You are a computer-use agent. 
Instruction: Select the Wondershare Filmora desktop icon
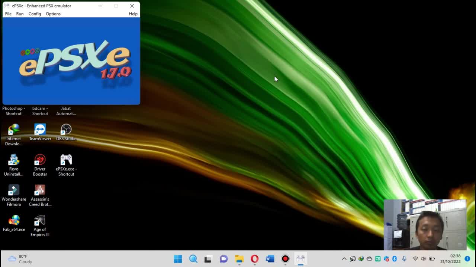pos(14,196)
